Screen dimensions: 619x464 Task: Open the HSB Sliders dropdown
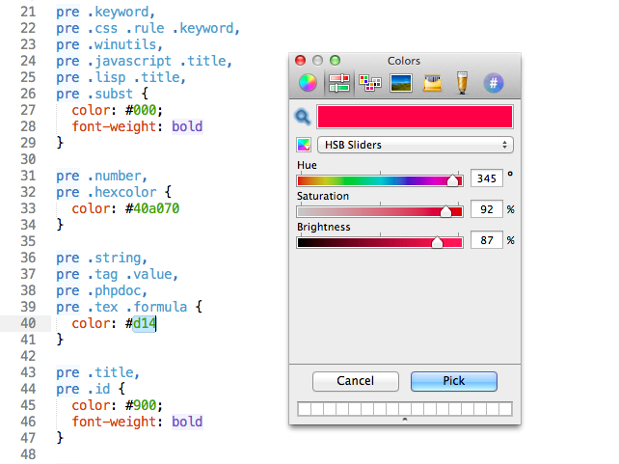click(416, 145)
